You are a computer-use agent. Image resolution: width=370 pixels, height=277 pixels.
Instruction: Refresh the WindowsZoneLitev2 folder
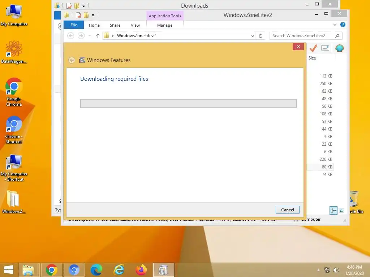coord(261,36)
